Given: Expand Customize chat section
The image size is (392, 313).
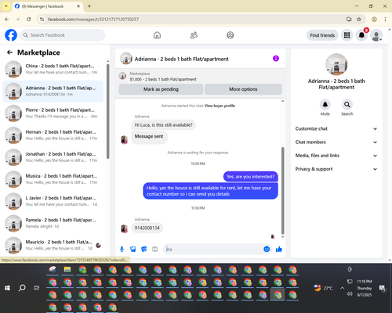Looking at the screenshot, I should point(336,128).
